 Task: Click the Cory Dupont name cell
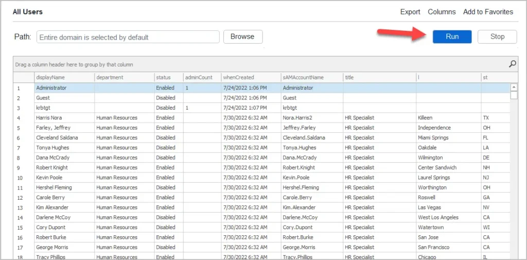[x=64, y=227]
